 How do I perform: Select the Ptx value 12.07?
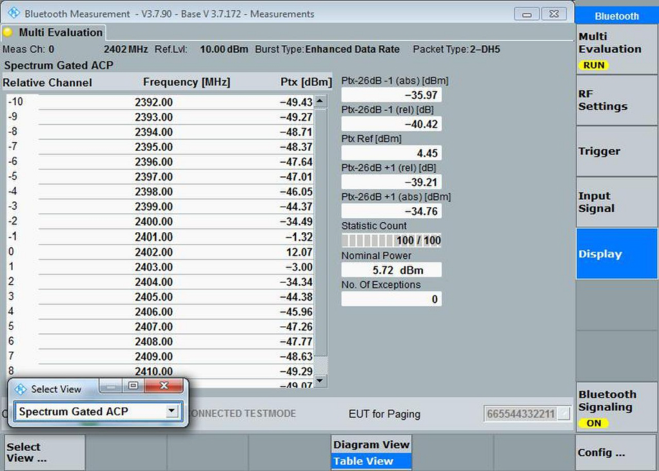click(299, 252)
